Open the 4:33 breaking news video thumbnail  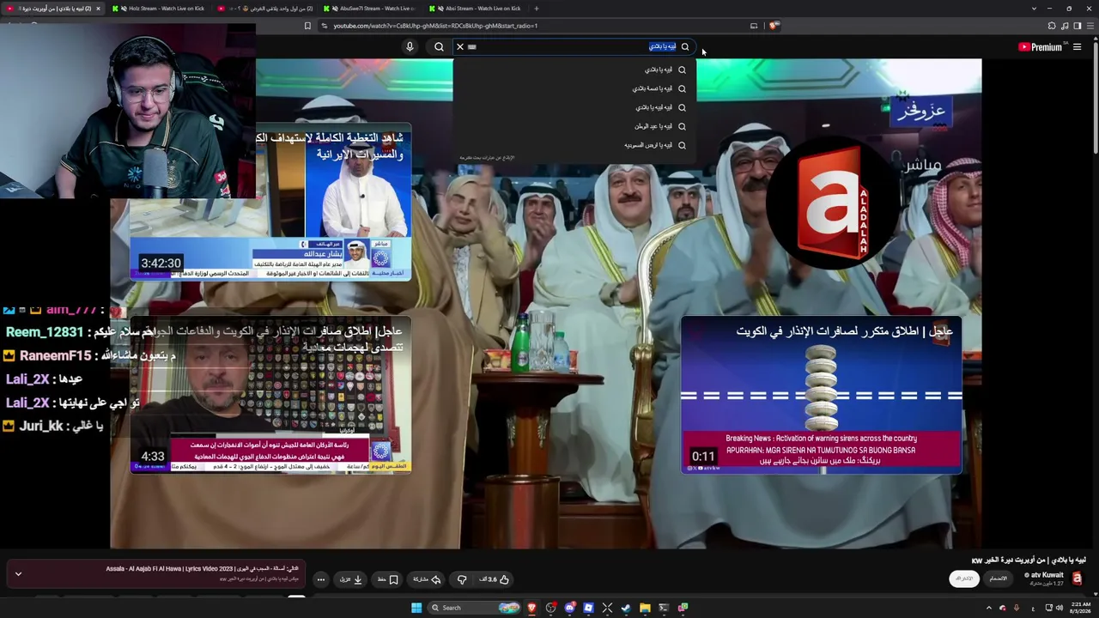270,395
